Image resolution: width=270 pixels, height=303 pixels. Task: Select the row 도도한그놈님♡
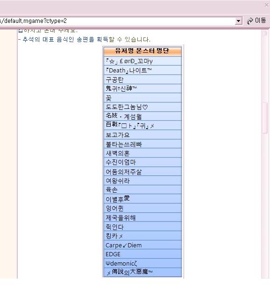click(142, 107)
